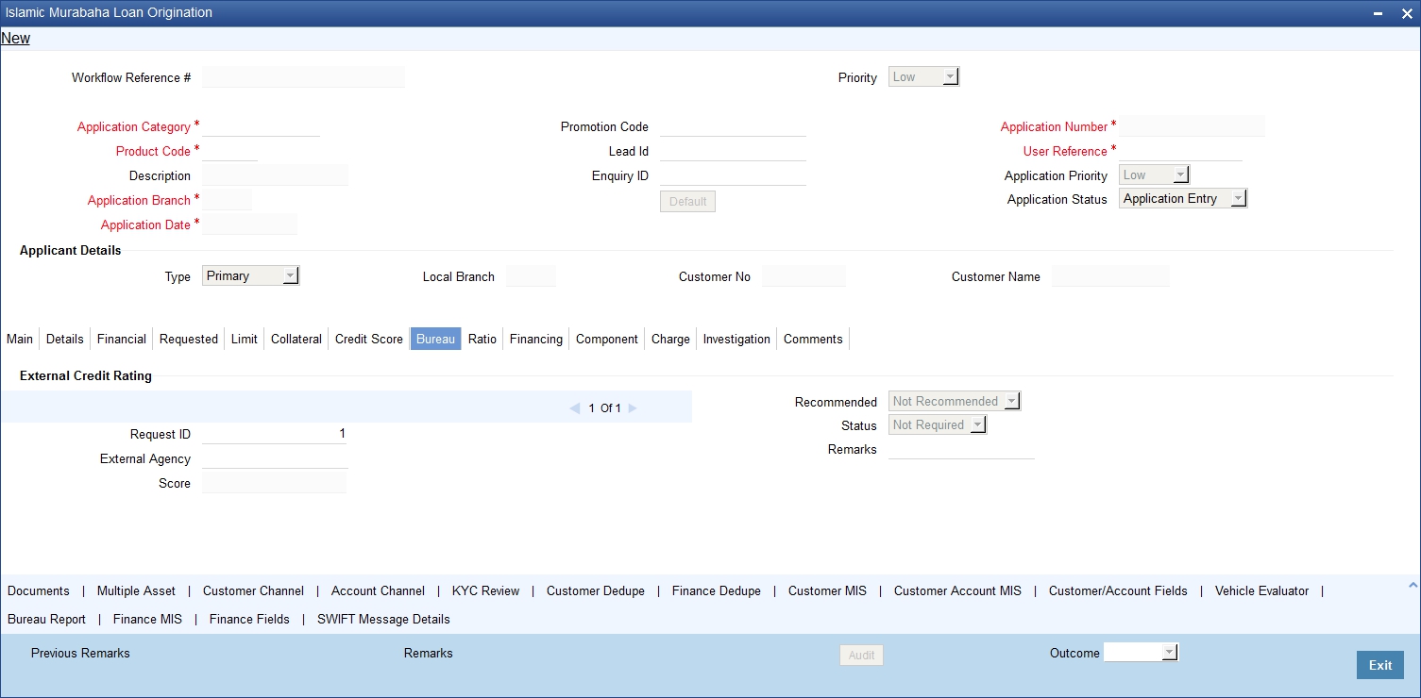Open the Recommended dropdown

pyautogui.click(x=955, y=401)
